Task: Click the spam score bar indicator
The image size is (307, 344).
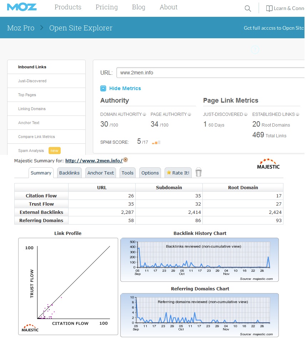Action: point(156,142)
